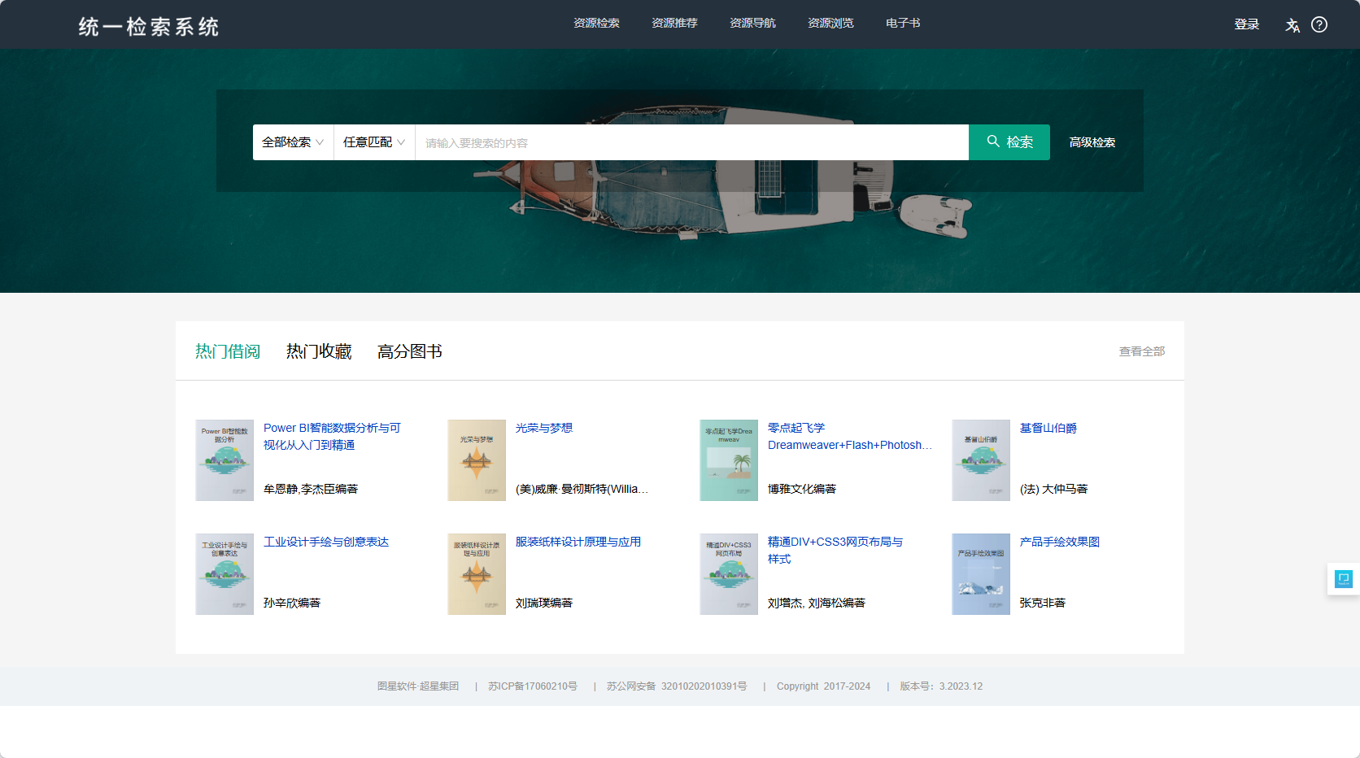Click the 登录 login link
The width and height of the screenshot is (1360, 758).
[1246, 24]
